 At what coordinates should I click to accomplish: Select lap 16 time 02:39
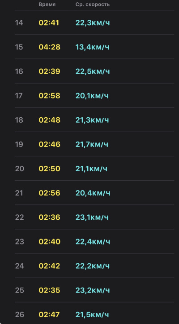click(49, 71)
